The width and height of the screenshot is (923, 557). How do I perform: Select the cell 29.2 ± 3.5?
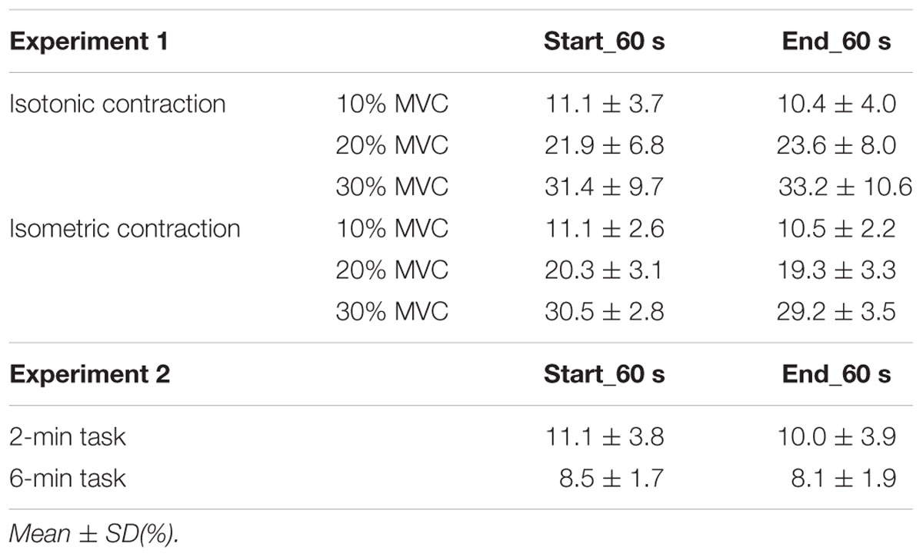click(x=836, y=312)
